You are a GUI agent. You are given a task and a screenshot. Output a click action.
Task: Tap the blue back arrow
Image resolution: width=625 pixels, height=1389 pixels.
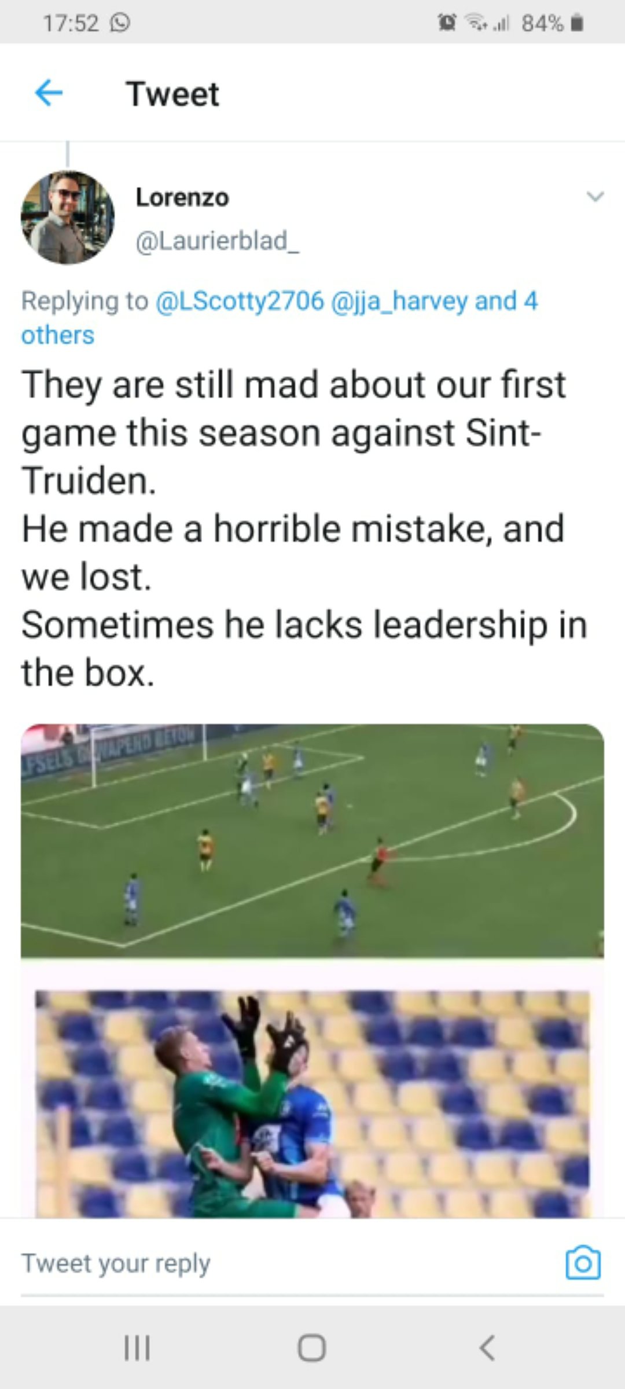click(x=49, y=93)
